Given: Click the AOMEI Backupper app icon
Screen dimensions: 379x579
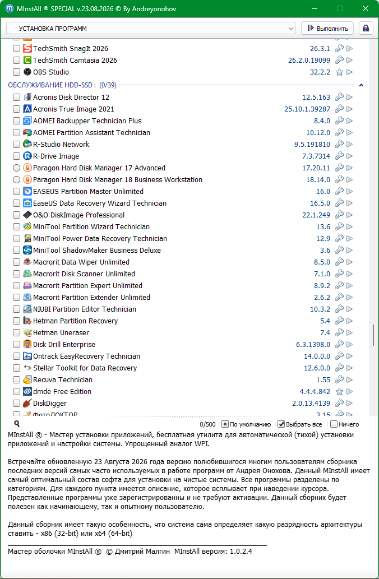Looking at the screenshot, I should [x=27, y=121].
